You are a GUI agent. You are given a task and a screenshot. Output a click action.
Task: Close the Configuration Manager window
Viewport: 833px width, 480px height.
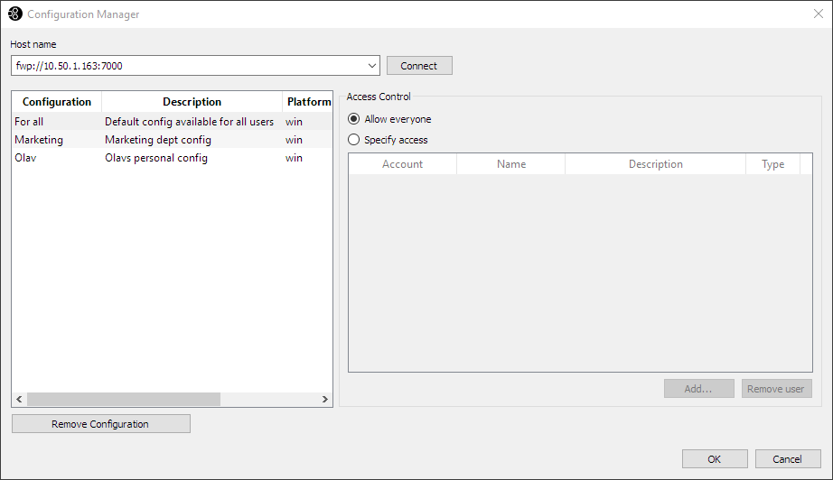818,14
